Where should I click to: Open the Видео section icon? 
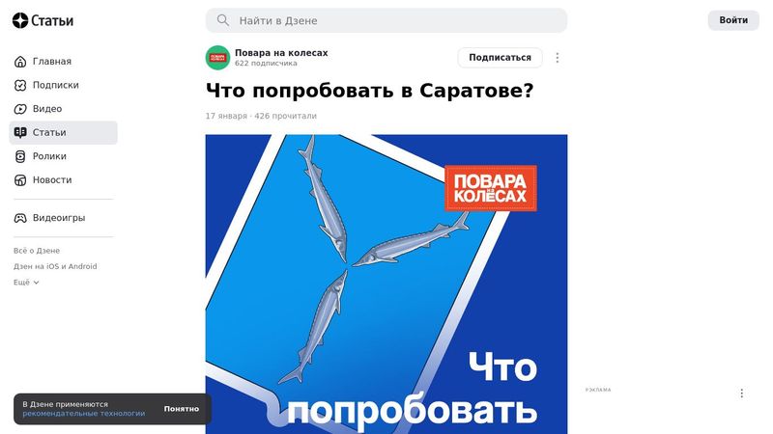(20, 109)
